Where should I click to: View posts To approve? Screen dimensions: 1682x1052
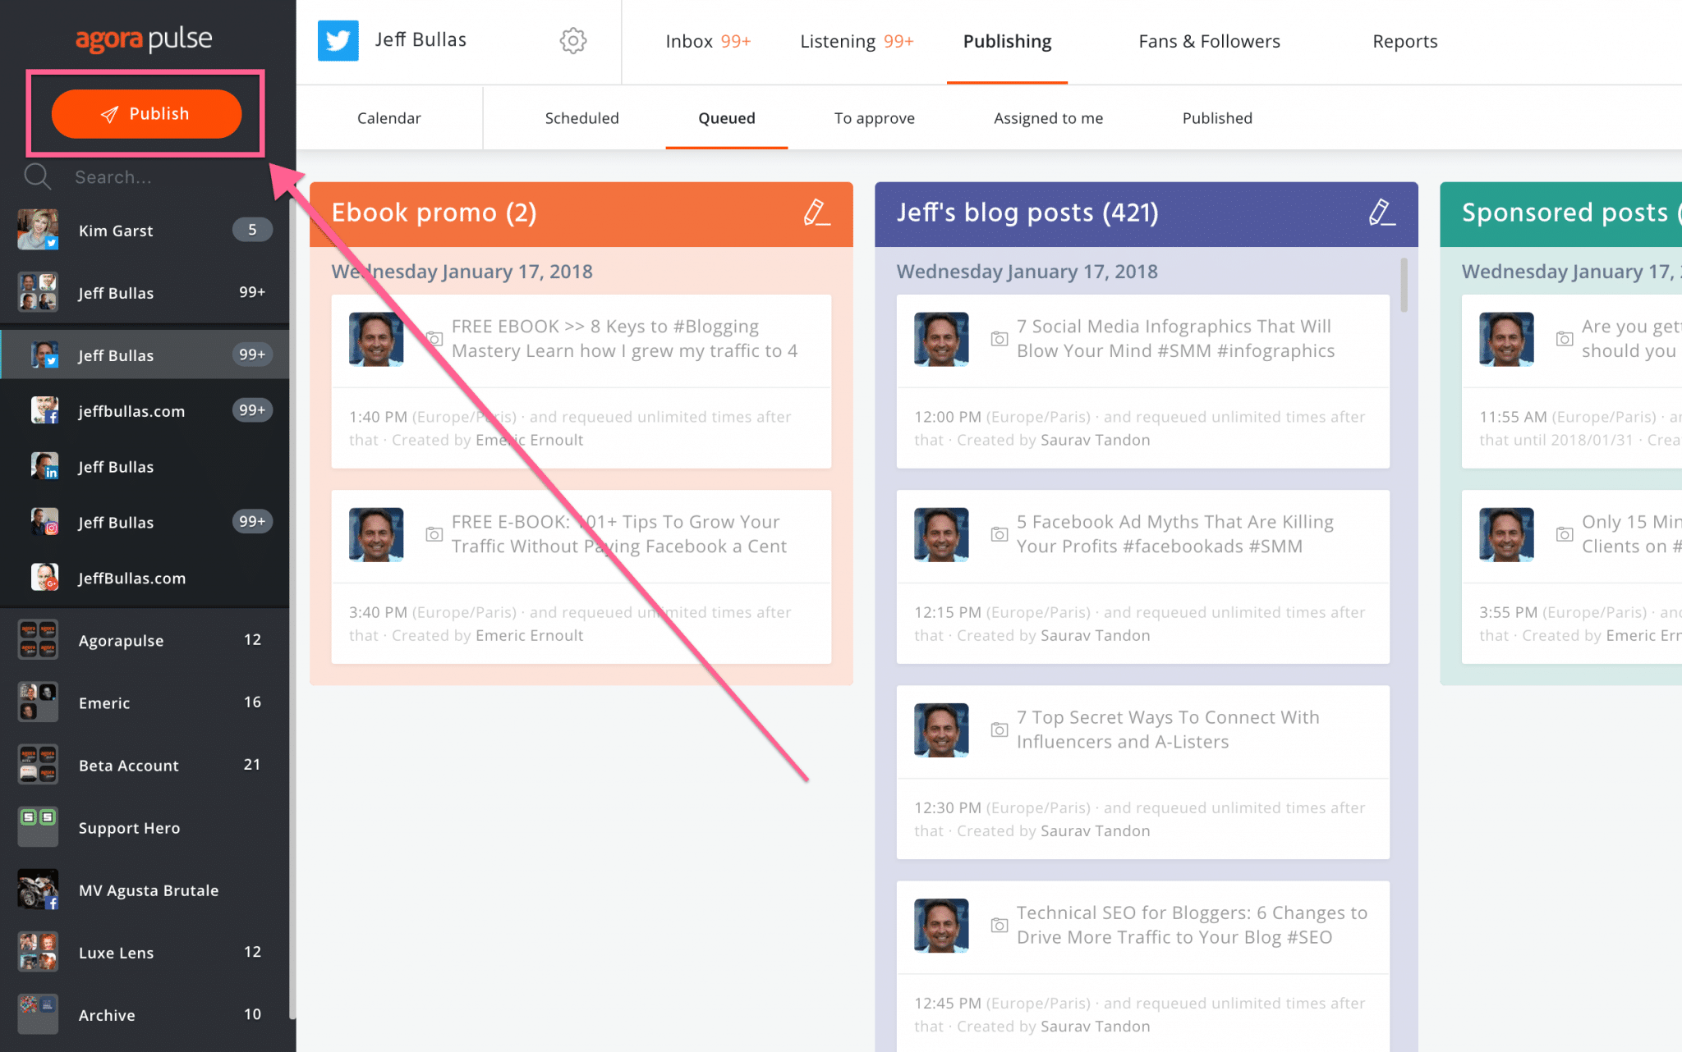click(874, 118)
